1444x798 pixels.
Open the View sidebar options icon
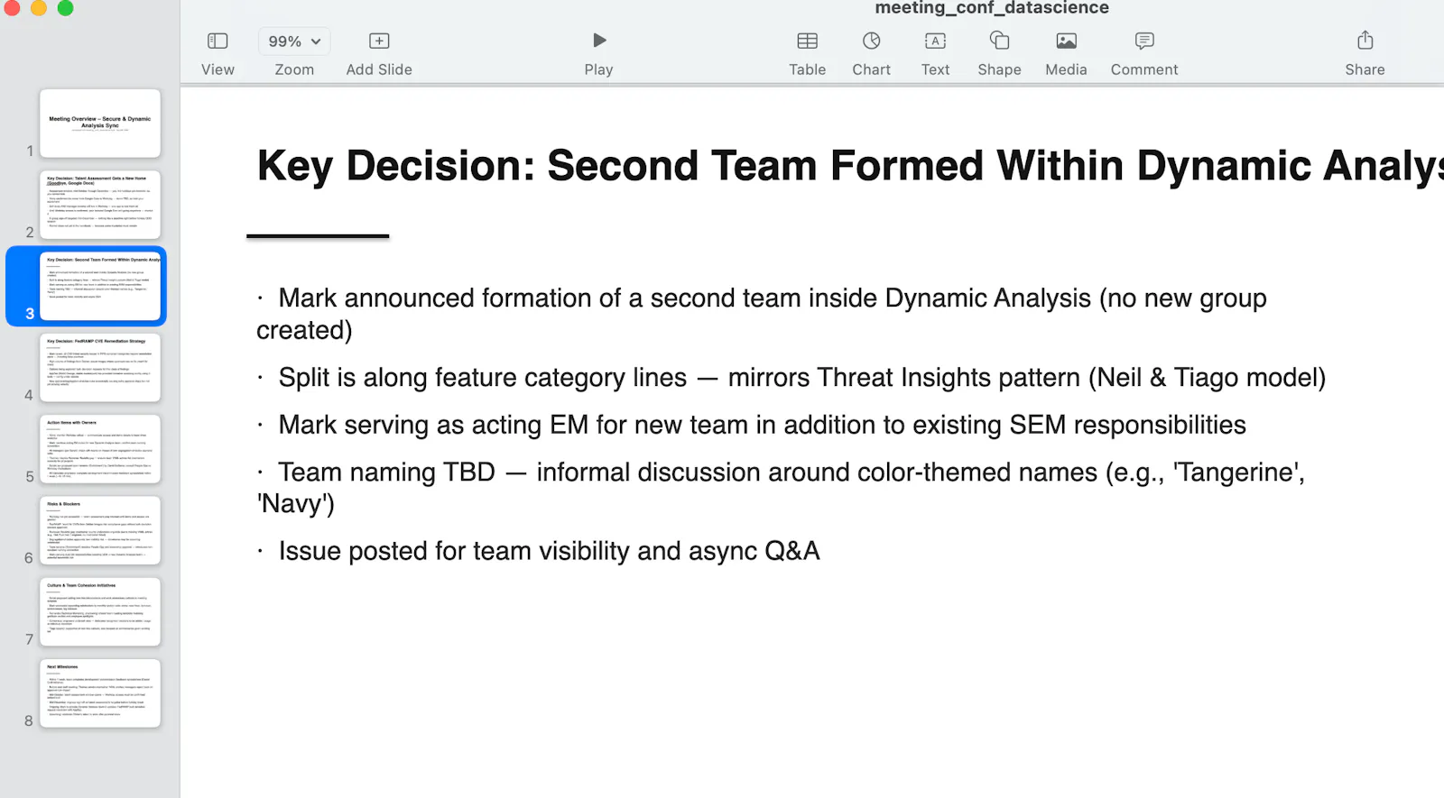(218, 41)
